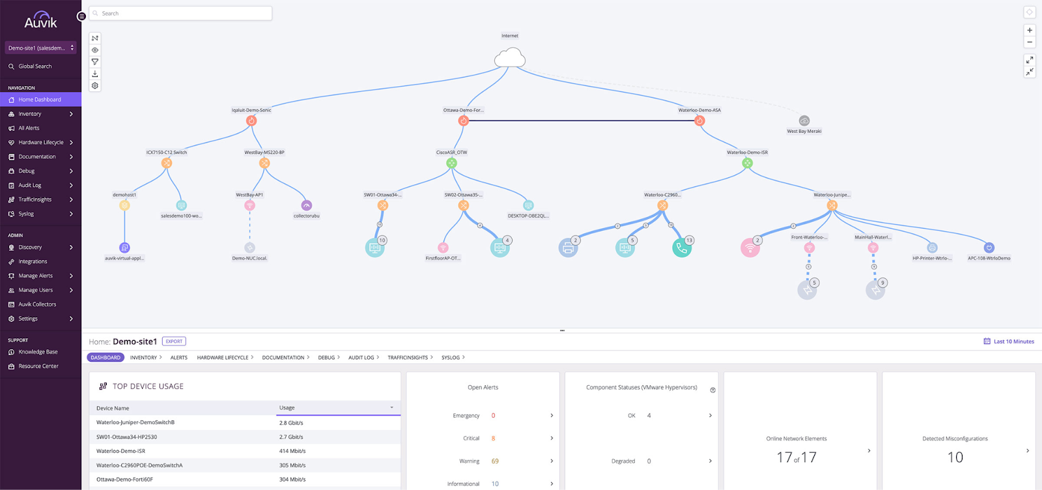Click the WestBay-AP1 access point node
Screen dimensions: 1042x490
coord(249,205)
